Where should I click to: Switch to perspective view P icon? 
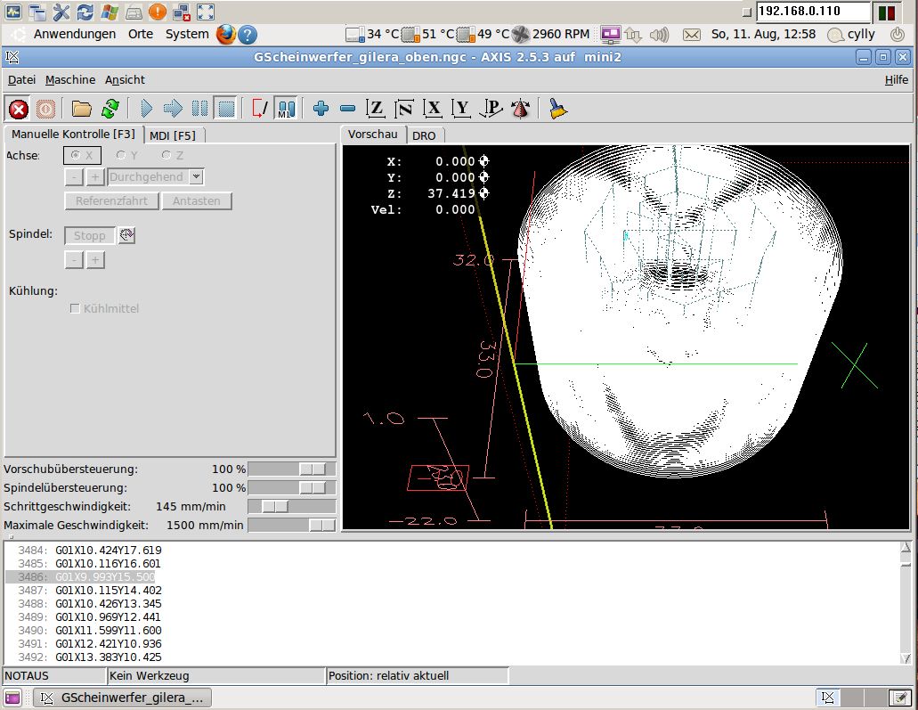coord(491,109)
